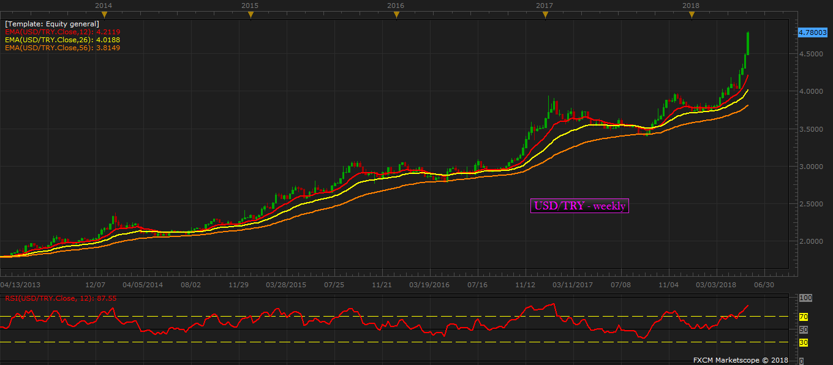Viewport: 833px width, 365px height.
Task: Click the latest tall green candlestick
Action: [748, 43]
